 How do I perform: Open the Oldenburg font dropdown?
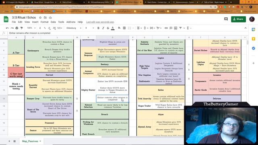click(74, 28)
